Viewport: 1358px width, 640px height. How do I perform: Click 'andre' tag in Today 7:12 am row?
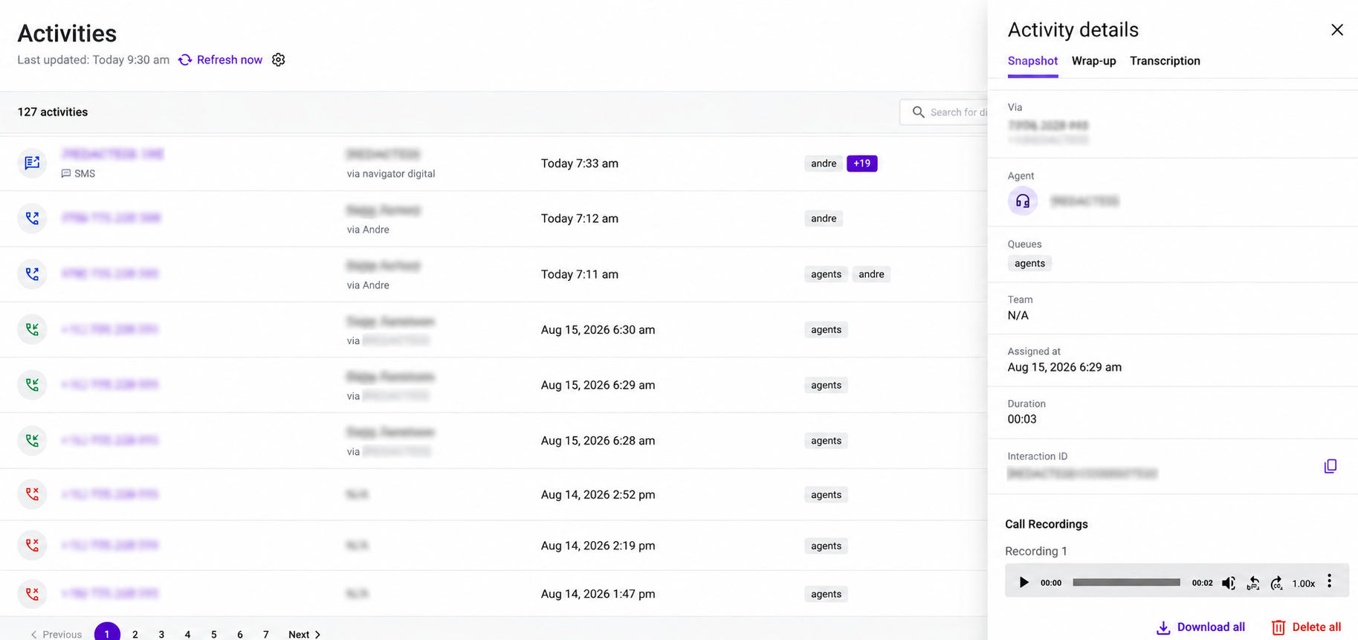click(x=824, y=219)
